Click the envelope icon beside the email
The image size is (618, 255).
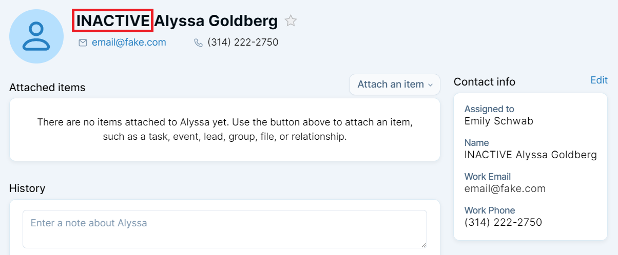(83, 42)
